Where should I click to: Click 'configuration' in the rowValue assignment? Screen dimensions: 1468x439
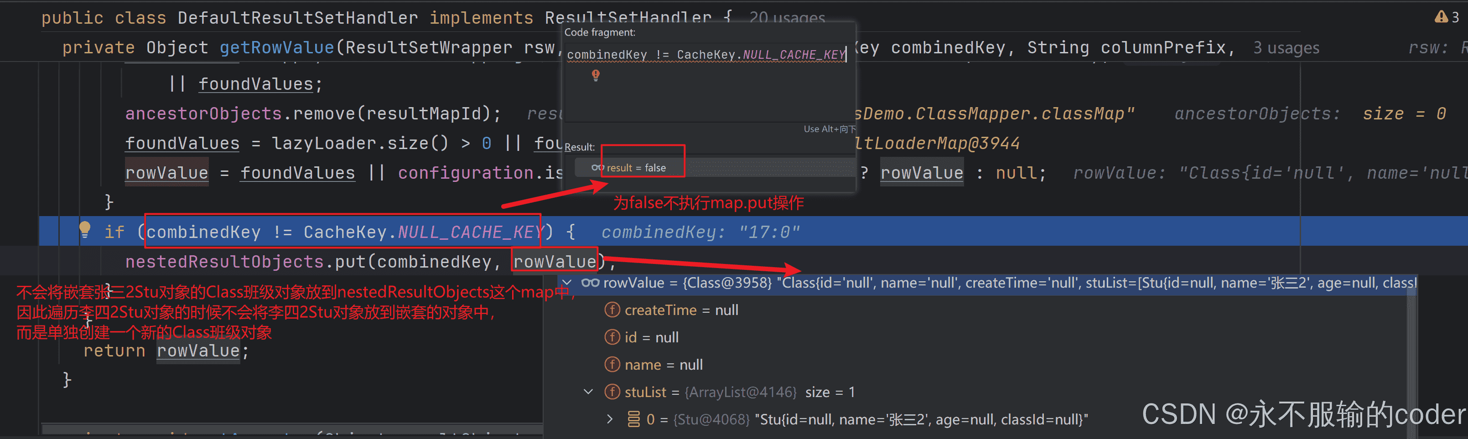[x=466, y=172]
